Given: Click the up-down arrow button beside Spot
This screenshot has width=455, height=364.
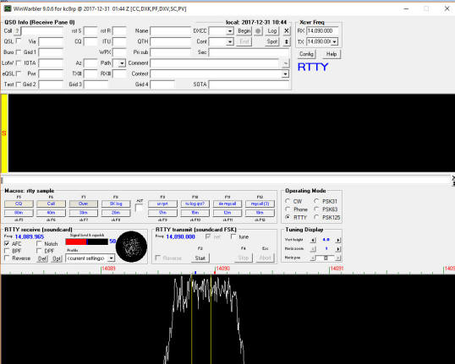Looking at the screenshot, I should (x=287, y=41).
